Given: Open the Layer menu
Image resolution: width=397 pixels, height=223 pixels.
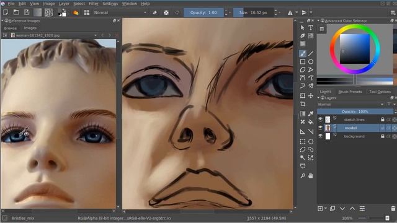Looking at the screenshot, I should [x=64, y=4].
